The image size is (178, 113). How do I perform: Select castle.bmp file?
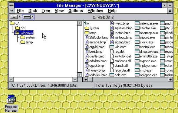point(95,56)
